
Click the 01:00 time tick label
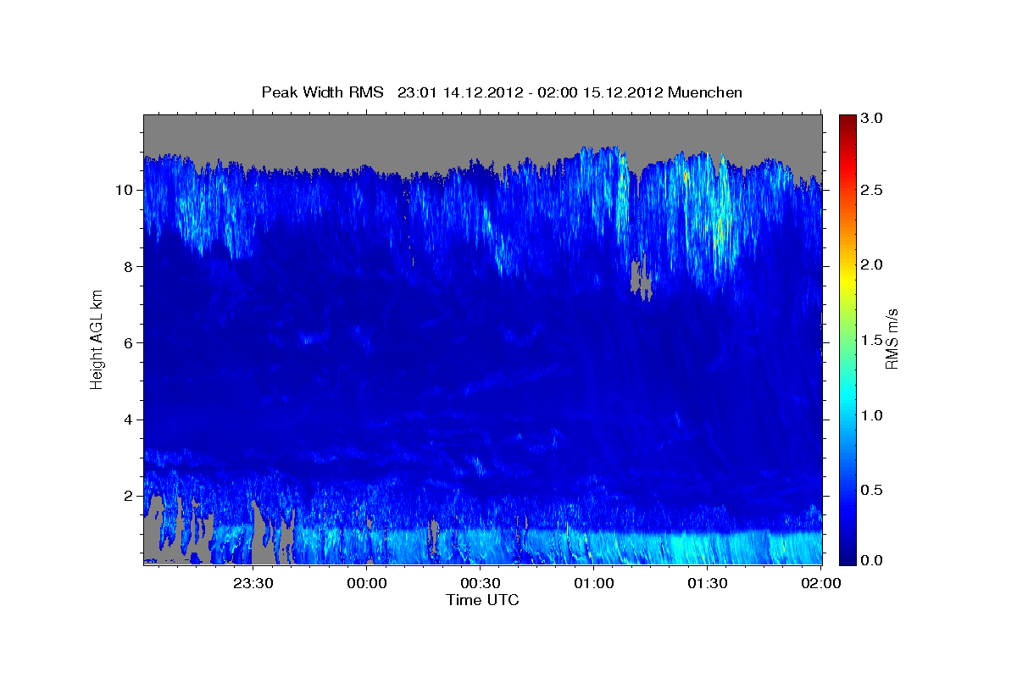pyautogui.click(x=594, y=583)
